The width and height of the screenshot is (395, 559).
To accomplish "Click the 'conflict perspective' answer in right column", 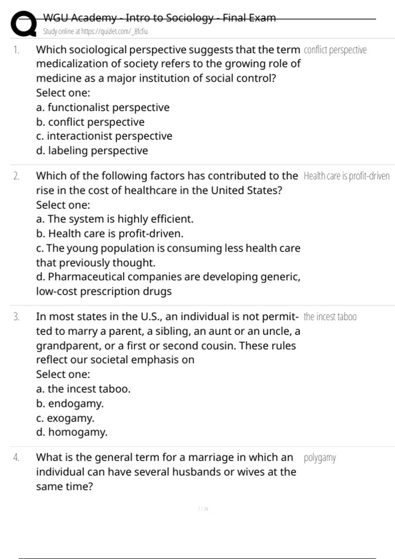I will tap(335, 50).
